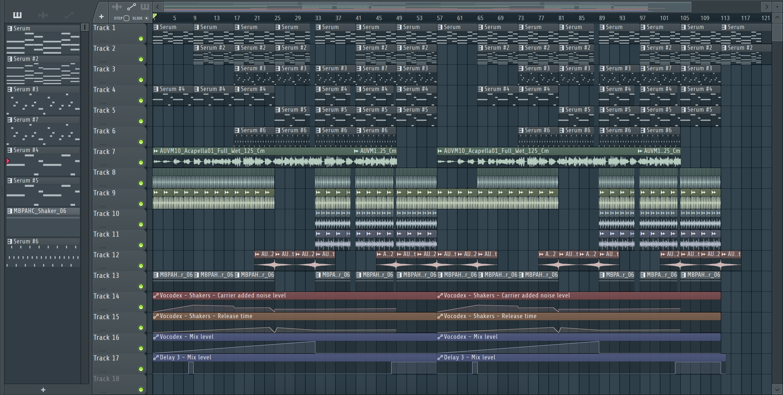Show pattern clips in the picker panel
This screenshot has height=395, width=783.
[x=17, y=15]
